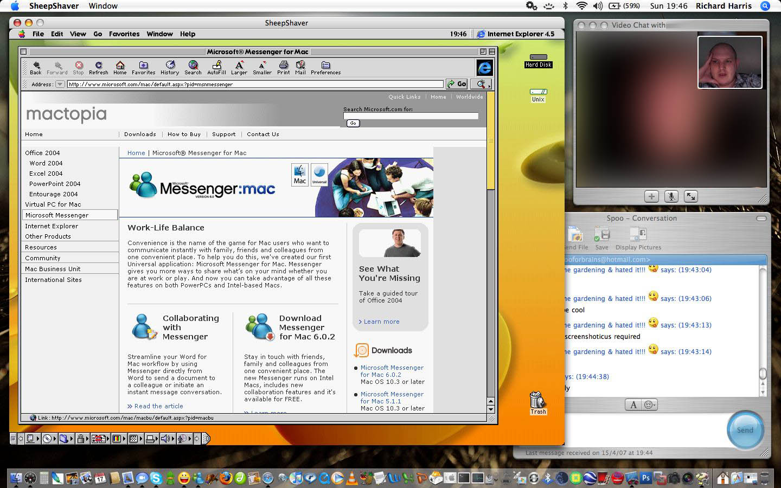The height and width of the screenshot is (488, 781).
Task: Open the Favorites menu in the emulated Mac
Action: tap(124, 34)
